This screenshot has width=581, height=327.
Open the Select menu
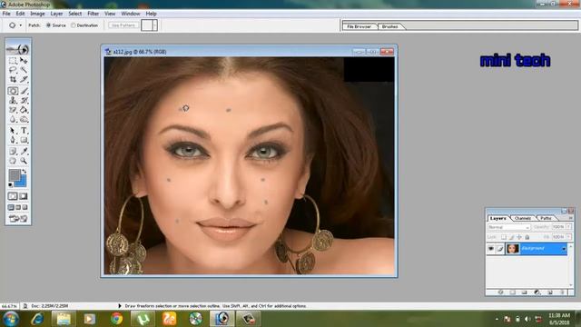point(74,14)
